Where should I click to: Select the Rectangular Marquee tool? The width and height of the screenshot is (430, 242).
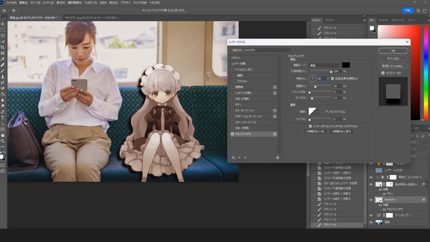[x=3, y=30]
